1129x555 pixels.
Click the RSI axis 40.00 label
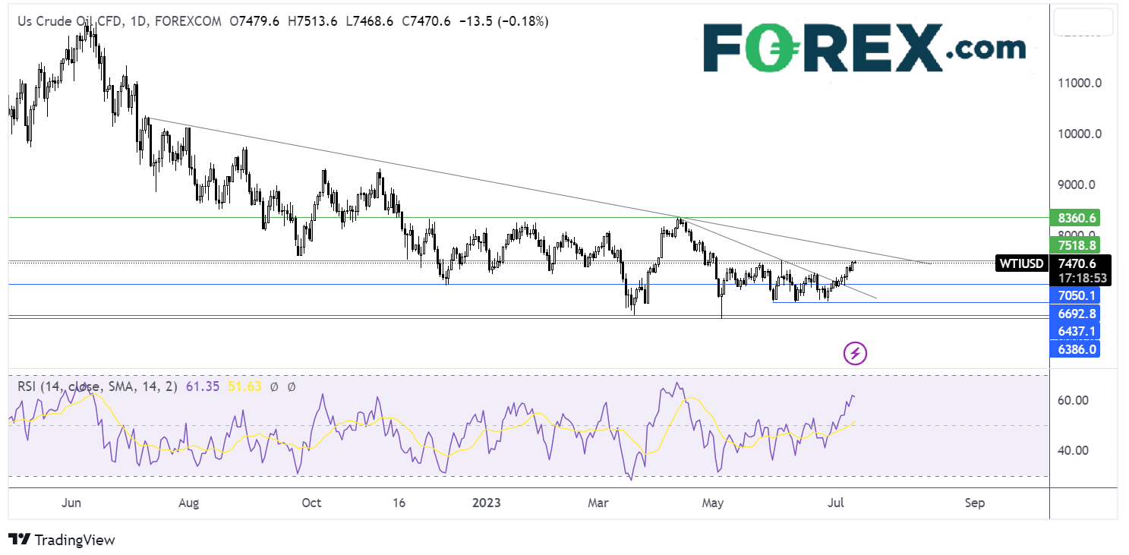1074,450
